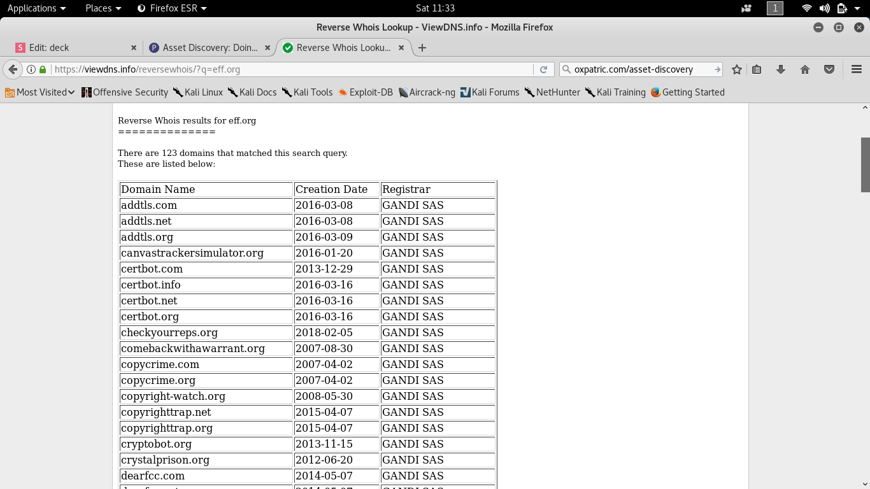Image resolution: width=870 pixels, height=489 pixels.
Task: Open the Downloads arrow icon
Action: point(781,69)
